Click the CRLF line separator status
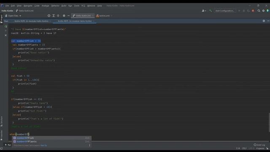The height and width of the screenshot is (152, 270). click(244, 148)
